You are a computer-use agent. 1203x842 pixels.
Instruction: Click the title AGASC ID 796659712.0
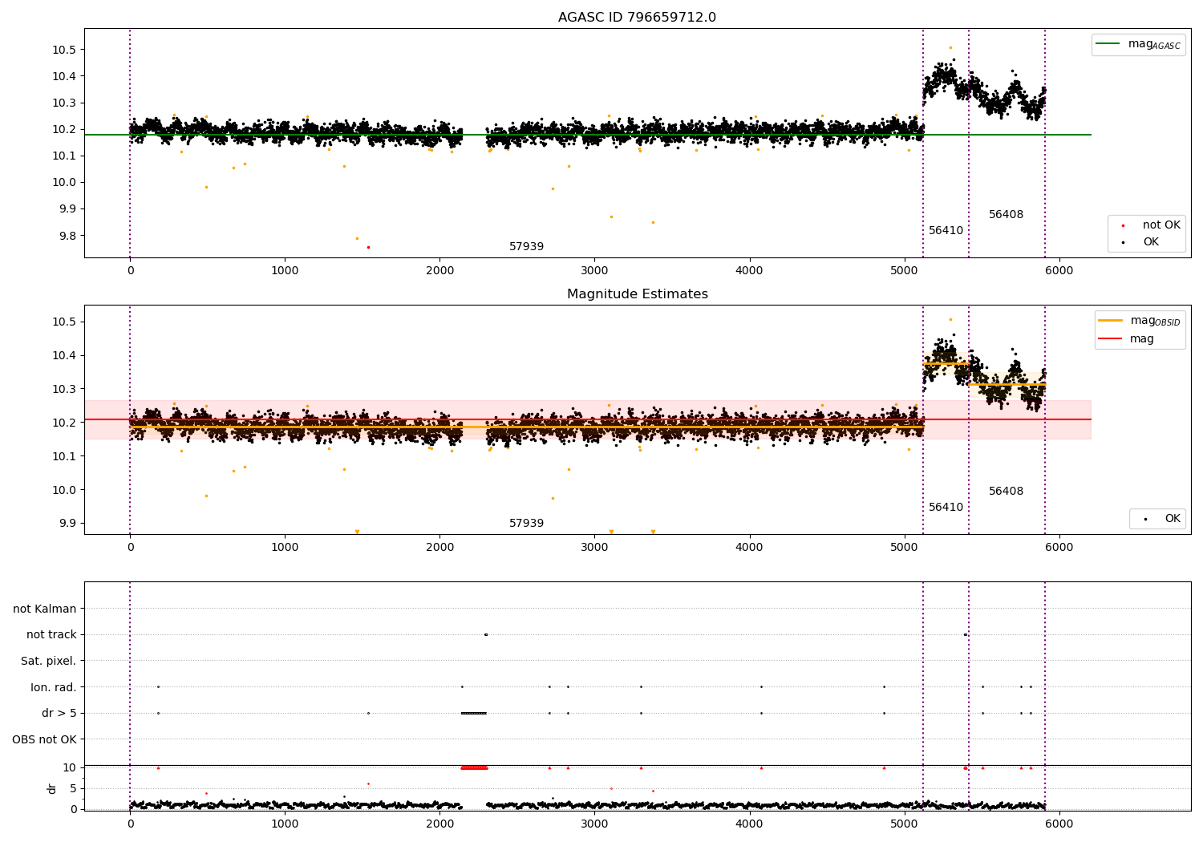637,18
